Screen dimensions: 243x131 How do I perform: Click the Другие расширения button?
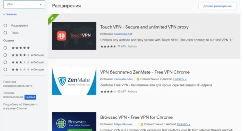point(217,6)
